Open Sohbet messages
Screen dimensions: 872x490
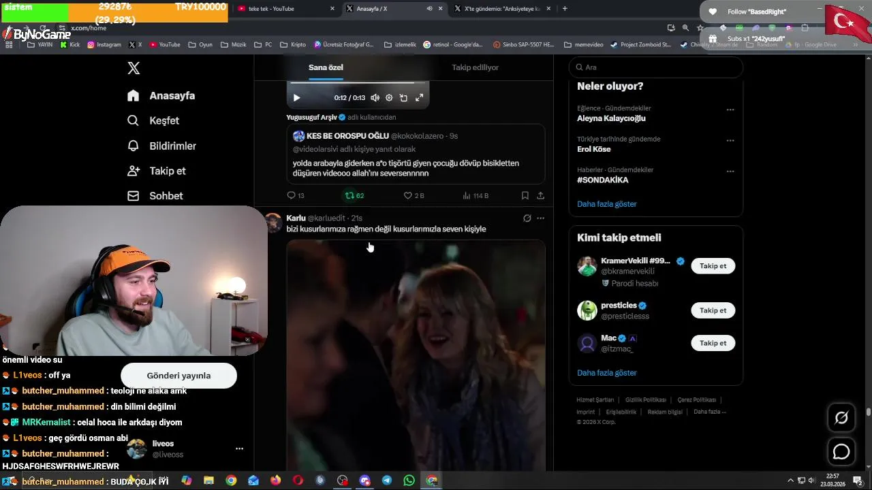click(x=155, y=196)
